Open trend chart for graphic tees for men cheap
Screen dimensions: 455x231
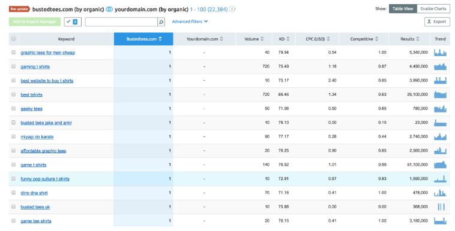[440, 53]
